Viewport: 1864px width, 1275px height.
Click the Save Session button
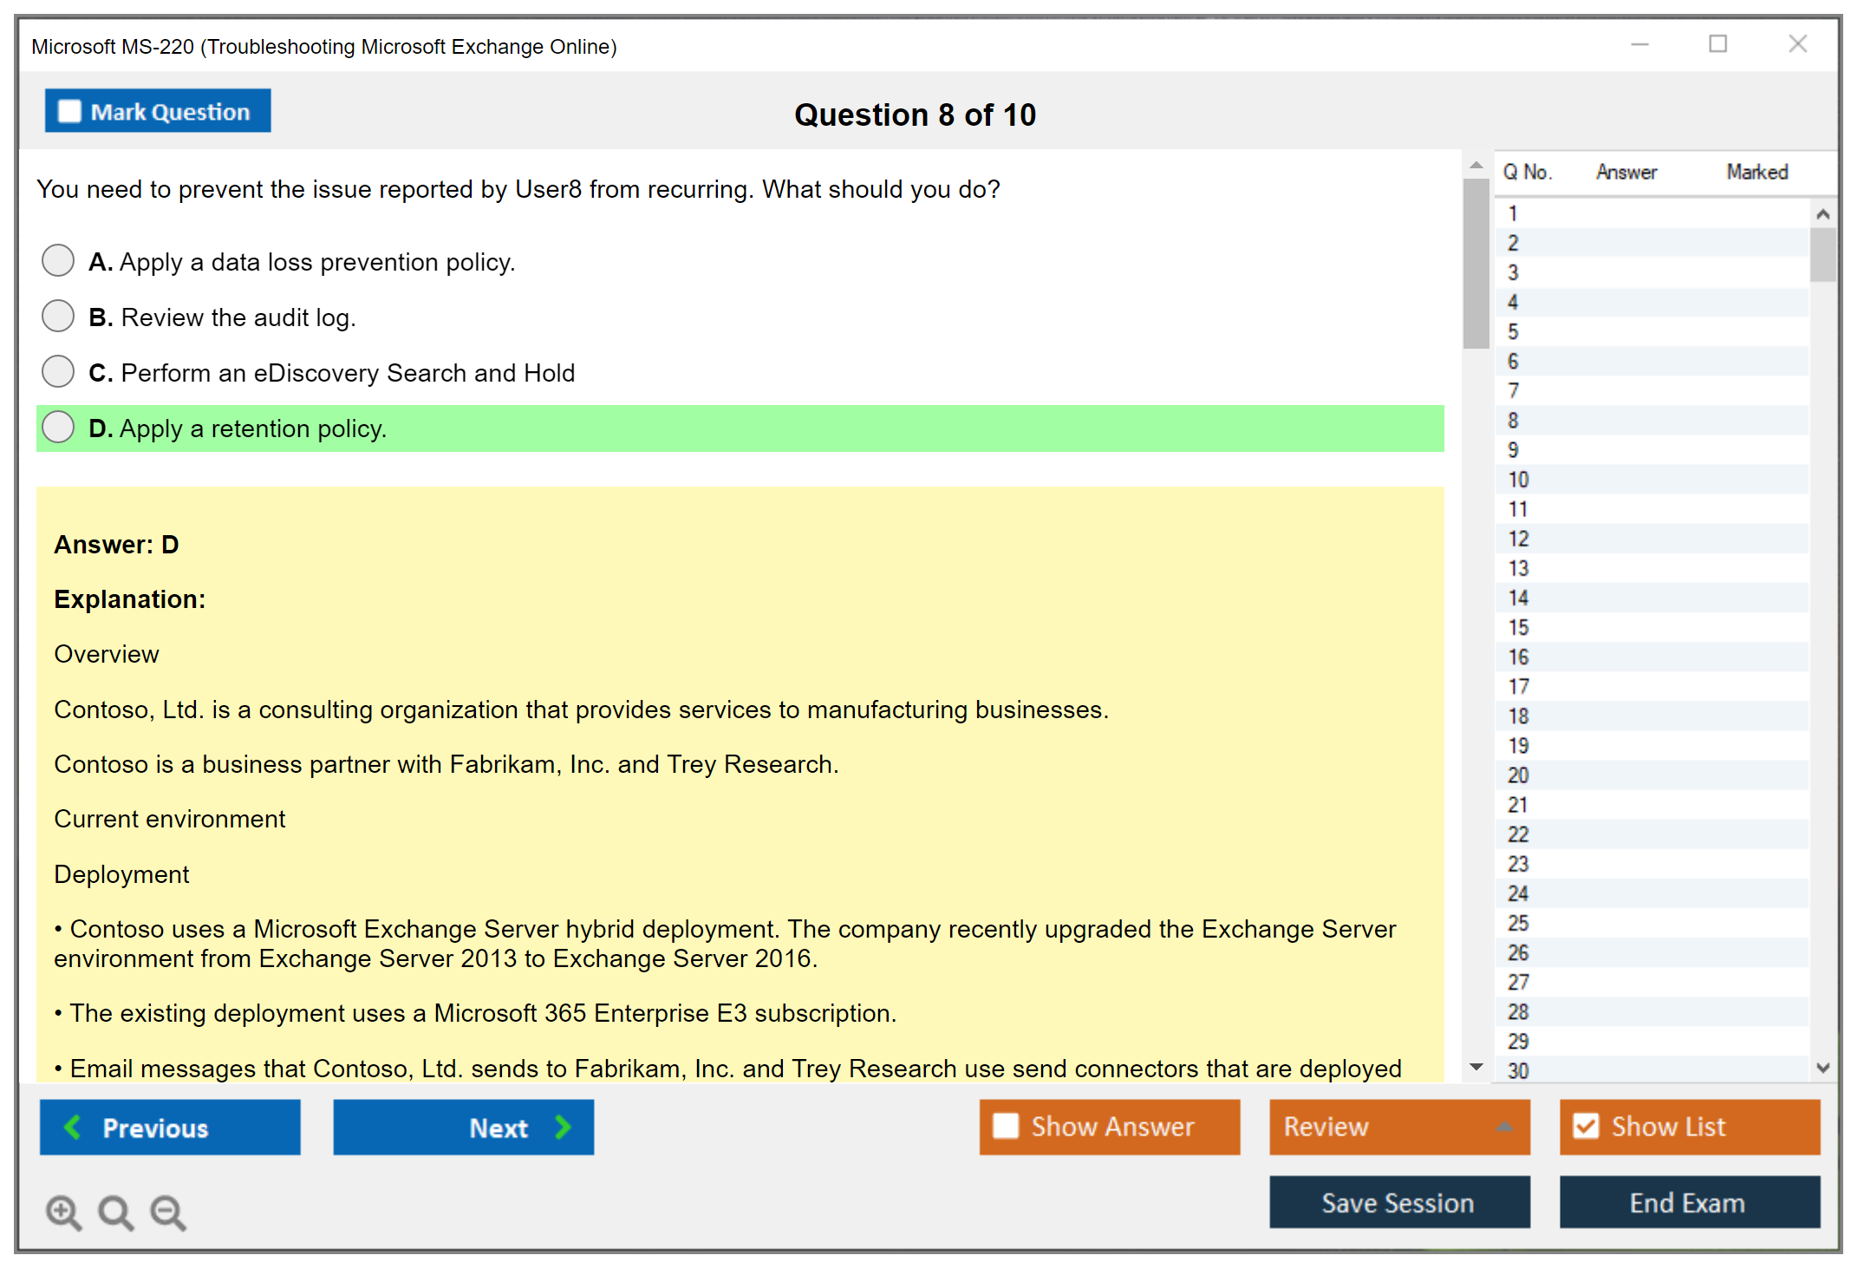point(1398,1202)
